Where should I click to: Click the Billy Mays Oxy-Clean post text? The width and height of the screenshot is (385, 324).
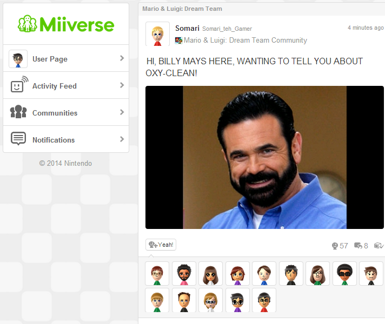pyautogui.click(x=254, y=67)
